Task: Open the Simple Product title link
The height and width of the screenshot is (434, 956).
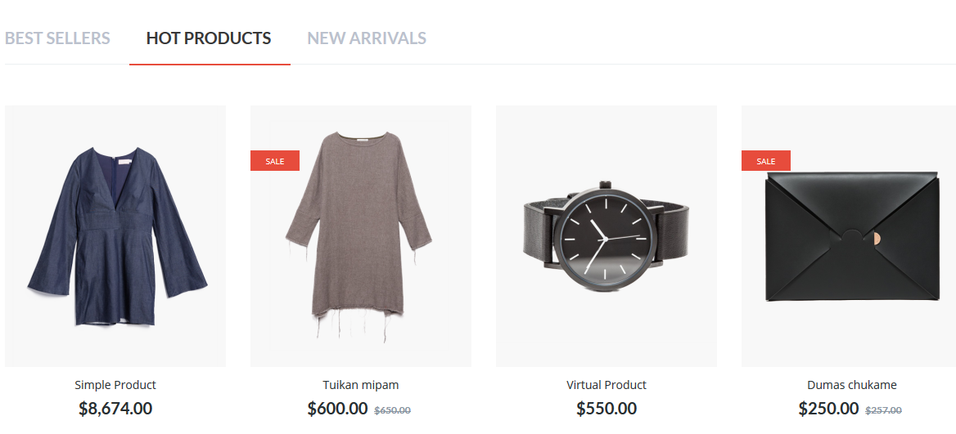Action: coord(115,385)
